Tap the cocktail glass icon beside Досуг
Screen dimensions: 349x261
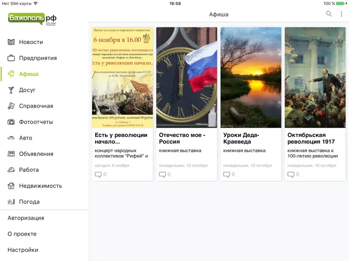pos(11,90)
